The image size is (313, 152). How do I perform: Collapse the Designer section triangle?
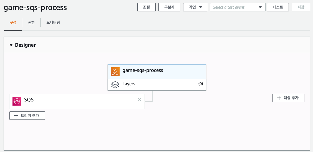[11, 45]
